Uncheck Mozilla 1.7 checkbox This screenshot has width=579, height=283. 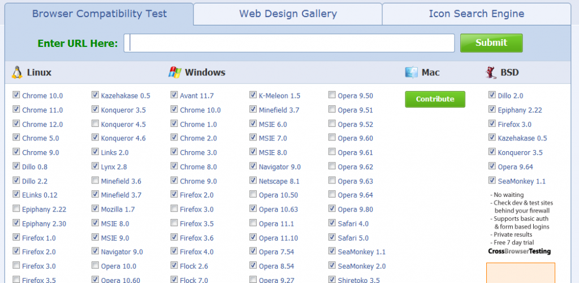click(95, 208)
